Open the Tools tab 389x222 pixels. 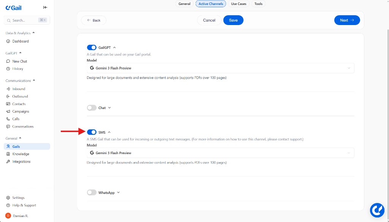(258, 4)
